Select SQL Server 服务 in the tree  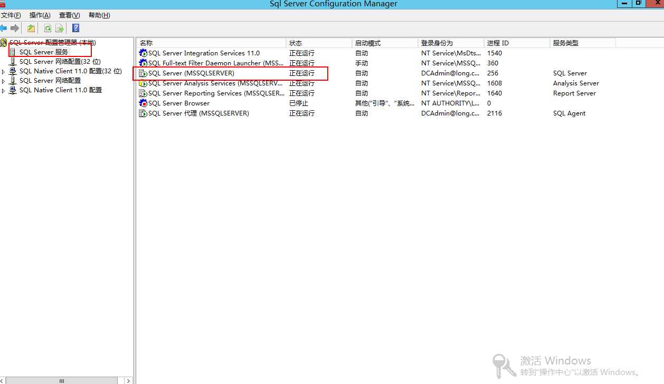tap(44, 52)
